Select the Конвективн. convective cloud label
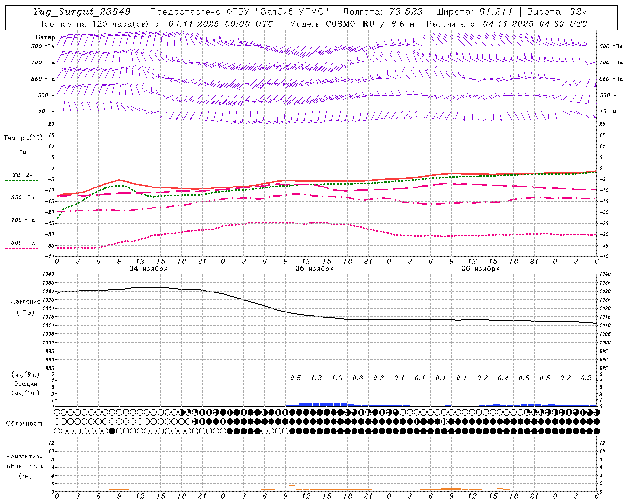The height and width of the screenshot is (500, 625). click(25, 457)
